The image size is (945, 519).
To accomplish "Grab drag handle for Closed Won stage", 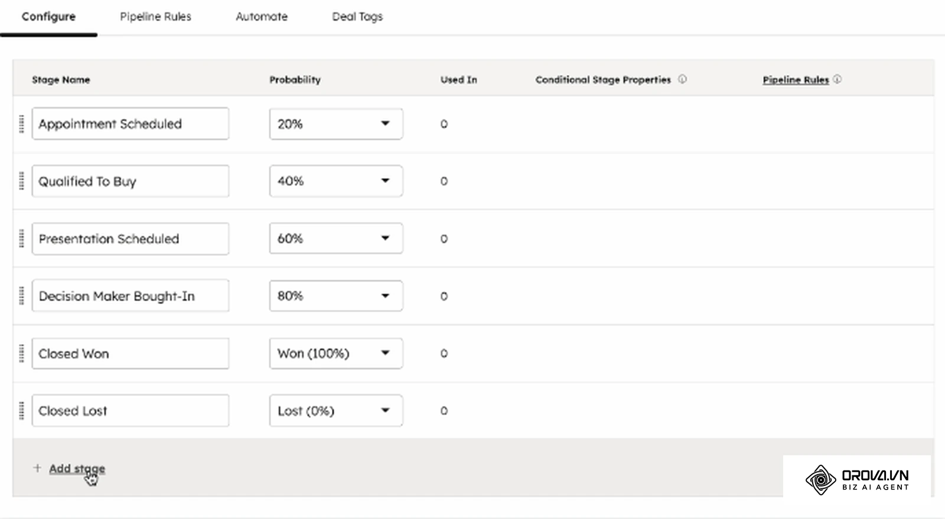I will tap(22, 353).
